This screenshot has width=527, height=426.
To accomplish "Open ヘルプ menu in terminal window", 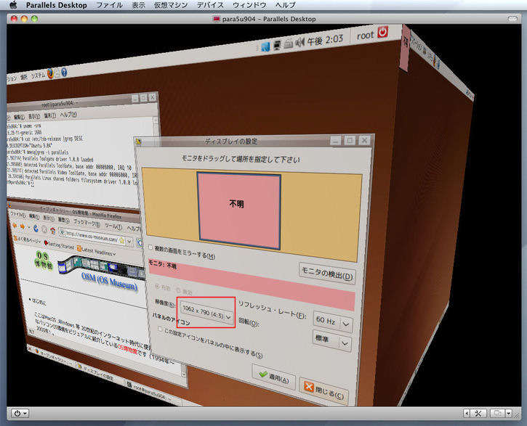I will click(x=68, y=115).
